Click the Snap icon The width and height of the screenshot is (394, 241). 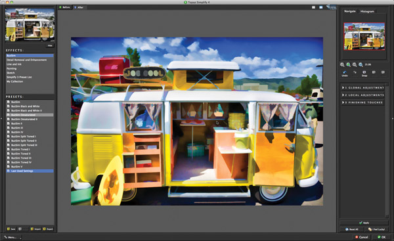364,72
